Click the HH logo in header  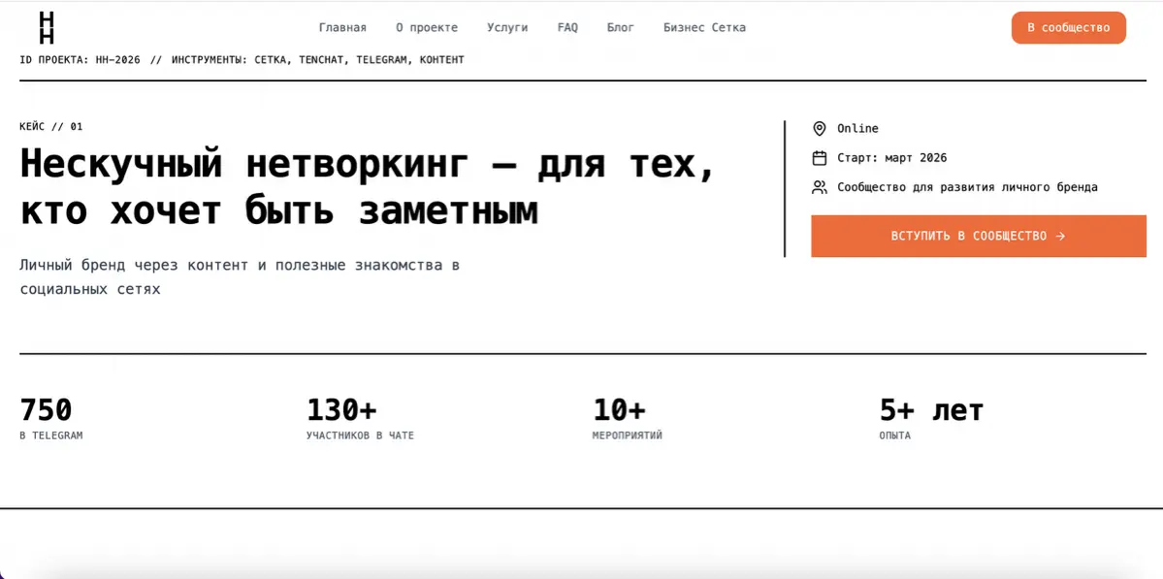click(47, 28)
